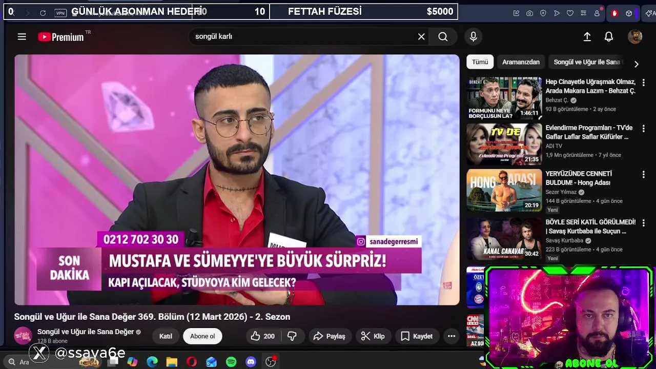Open the browser profile person icon
The width and height of the screenshot is (656, 369).
[597, 13]
